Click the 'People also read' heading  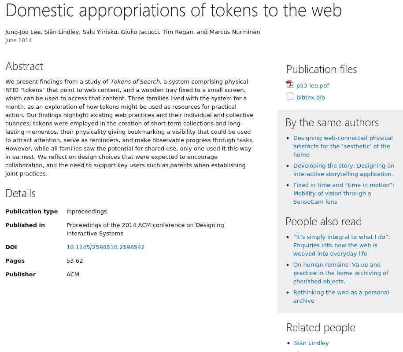[324, 222]
